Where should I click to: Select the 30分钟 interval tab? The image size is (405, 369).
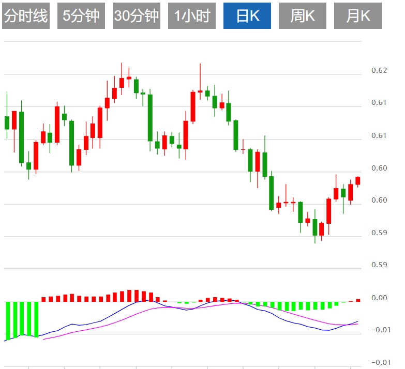point(137,16)
